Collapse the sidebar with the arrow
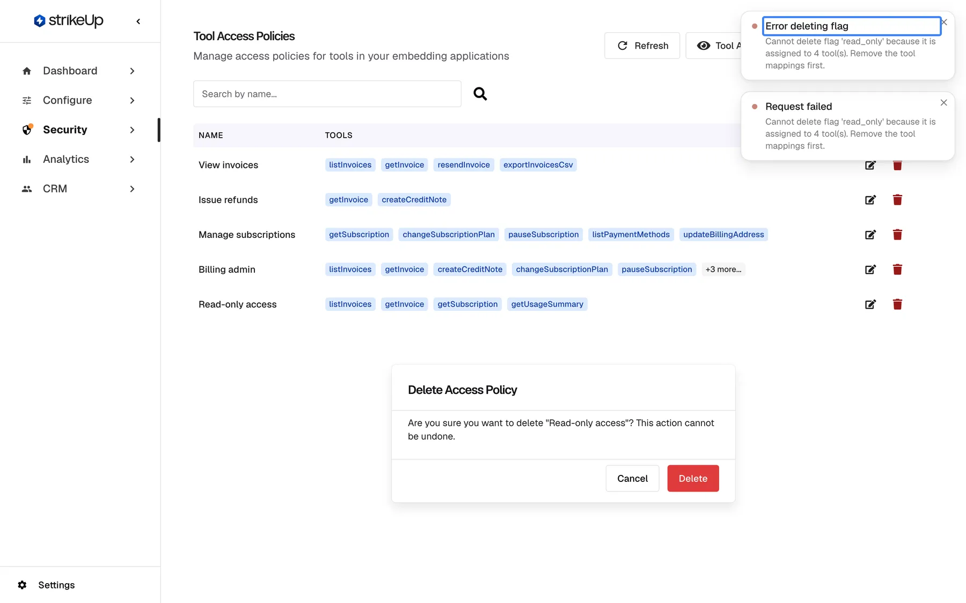 (x=138, y=21)
